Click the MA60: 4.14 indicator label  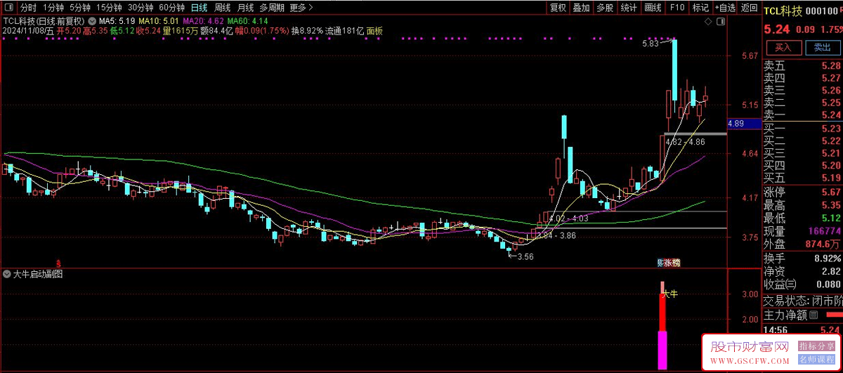tap(248, 21)
